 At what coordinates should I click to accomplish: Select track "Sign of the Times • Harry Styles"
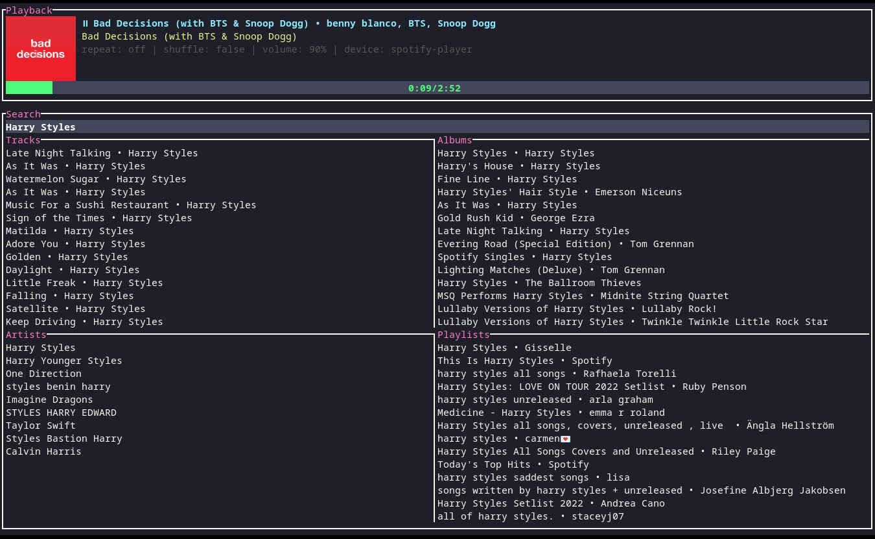tap(99, 218)
